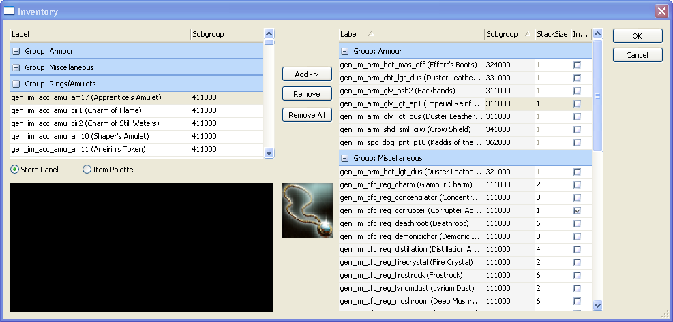Screen dimensions: 673x322
Task: Click the amulet preview thumbnail image
Action: coord(307,210)
